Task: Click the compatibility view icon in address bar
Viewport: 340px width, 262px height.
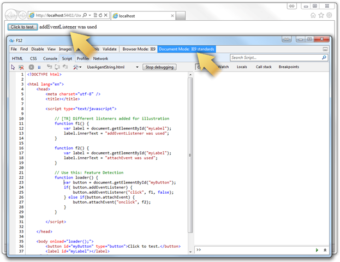Action: (96, 15)
